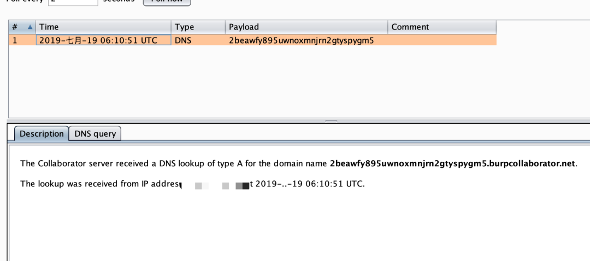Sort table by Type column header
This screenshot has height=261, width=590.
[x=198, y=27]
